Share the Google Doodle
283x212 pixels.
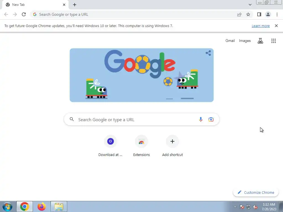click(x=208, y=53)
